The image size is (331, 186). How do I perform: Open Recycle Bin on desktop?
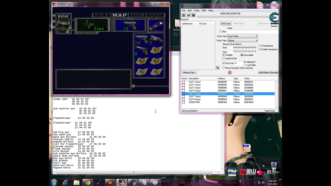[274, 167]
